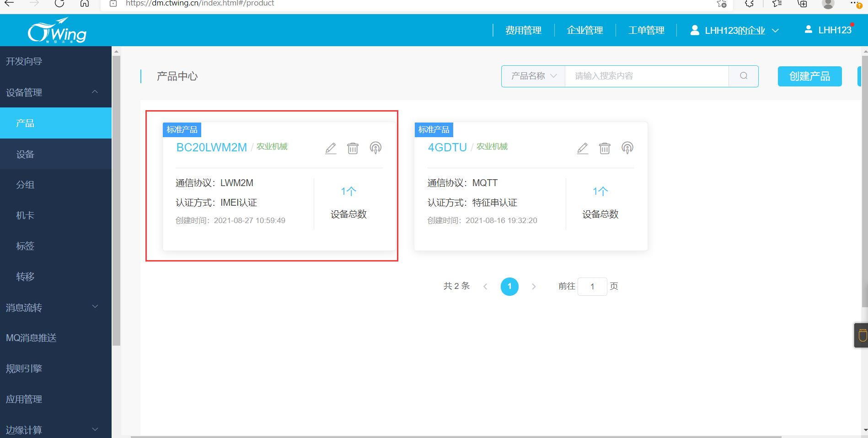Edit the 4GDTU product with pencil icon
The image size is (868, 438).
pos(582,148)
